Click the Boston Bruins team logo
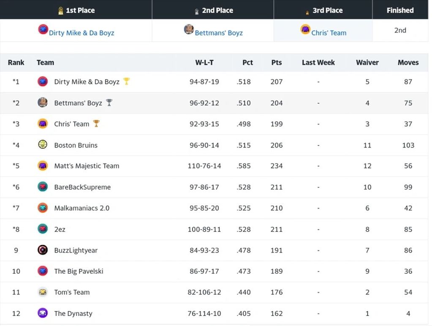The height and width of the screenshot is (326, 432). 42,145
